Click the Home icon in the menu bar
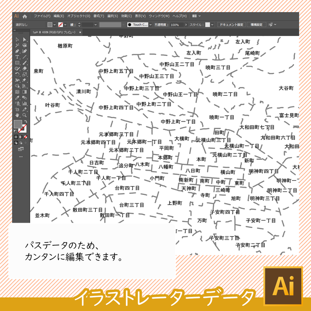 tap(25, 17)
